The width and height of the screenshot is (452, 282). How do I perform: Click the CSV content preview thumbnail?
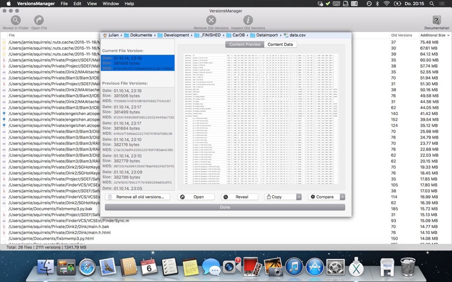pos(261,118)
